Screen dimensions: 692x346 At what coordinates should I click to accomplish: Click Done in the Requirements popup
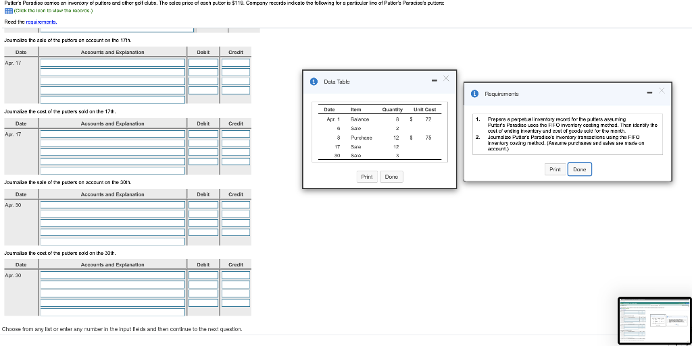pos(579,169)
